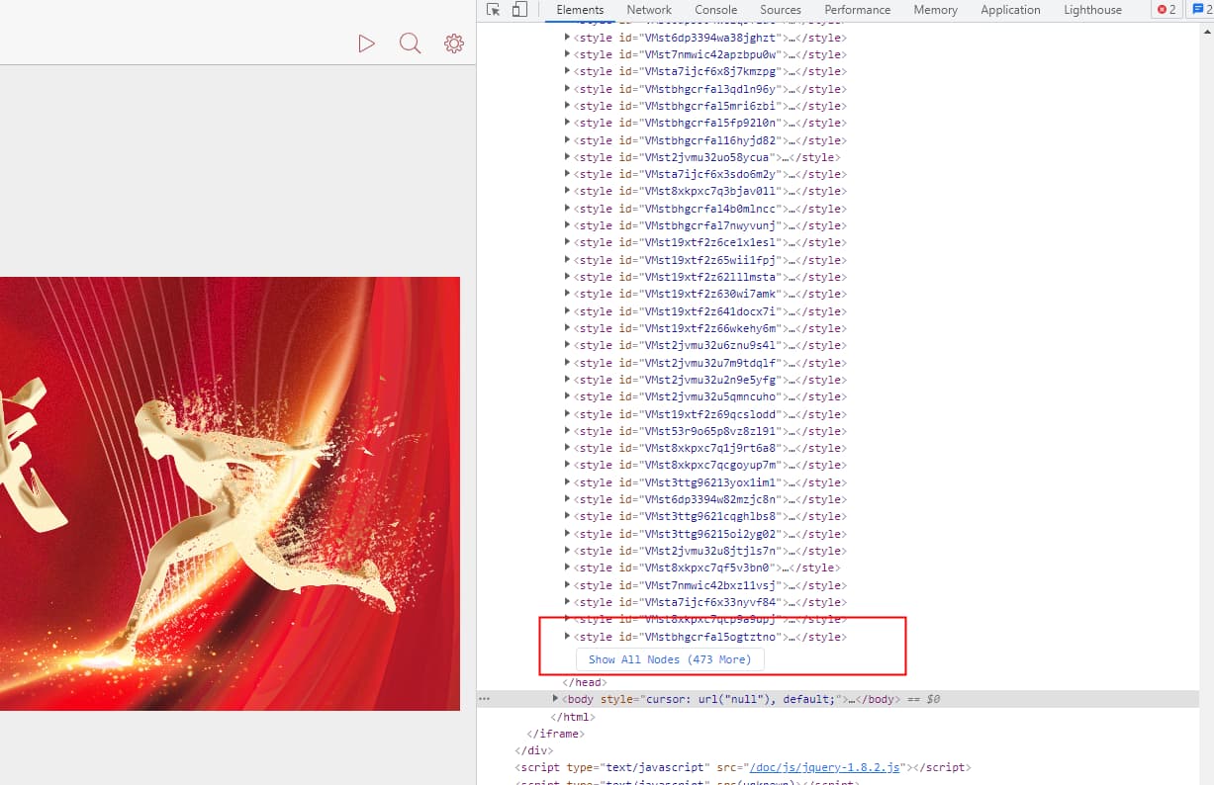Activate the DevTools inspect element picker

494,10
